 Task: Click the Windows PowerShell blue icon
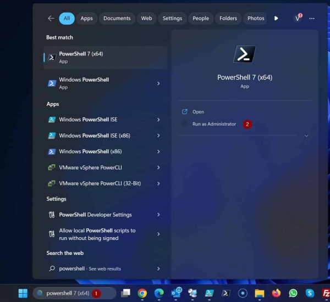pos(52,83)
